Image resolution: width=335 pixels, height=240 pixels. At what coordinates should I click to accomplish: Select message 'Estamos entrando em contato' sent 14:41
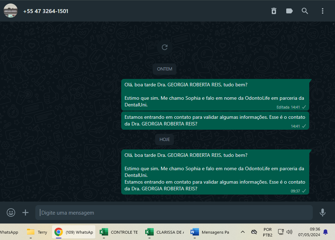215,121
